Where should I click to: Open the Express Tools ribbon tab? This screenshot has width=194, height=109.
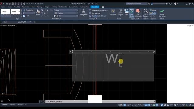(x=73, y=7)
